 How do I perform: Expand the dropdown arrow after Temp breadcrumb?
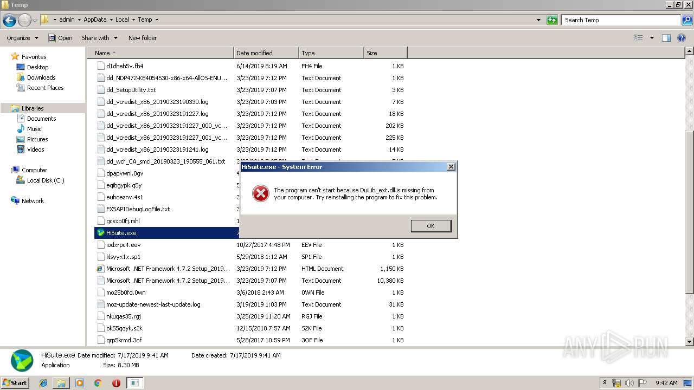[x=157, y=19]
